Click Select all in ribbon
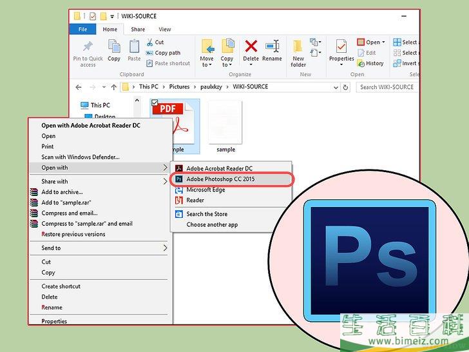The image size is (469, 352). point(406,42)
